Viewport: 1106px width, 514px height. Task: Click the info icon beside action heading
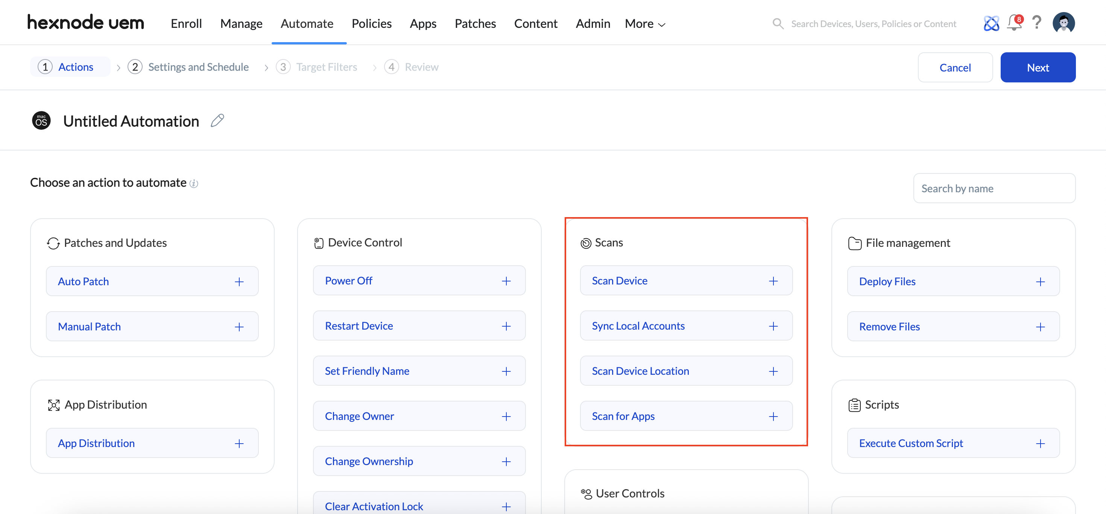click(x=194, y=184)
